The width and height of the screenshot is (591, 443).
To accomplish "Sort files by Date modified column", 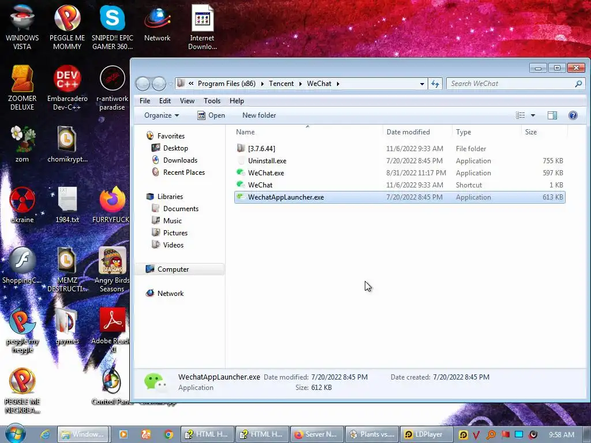I will click(x=418, y=132).
